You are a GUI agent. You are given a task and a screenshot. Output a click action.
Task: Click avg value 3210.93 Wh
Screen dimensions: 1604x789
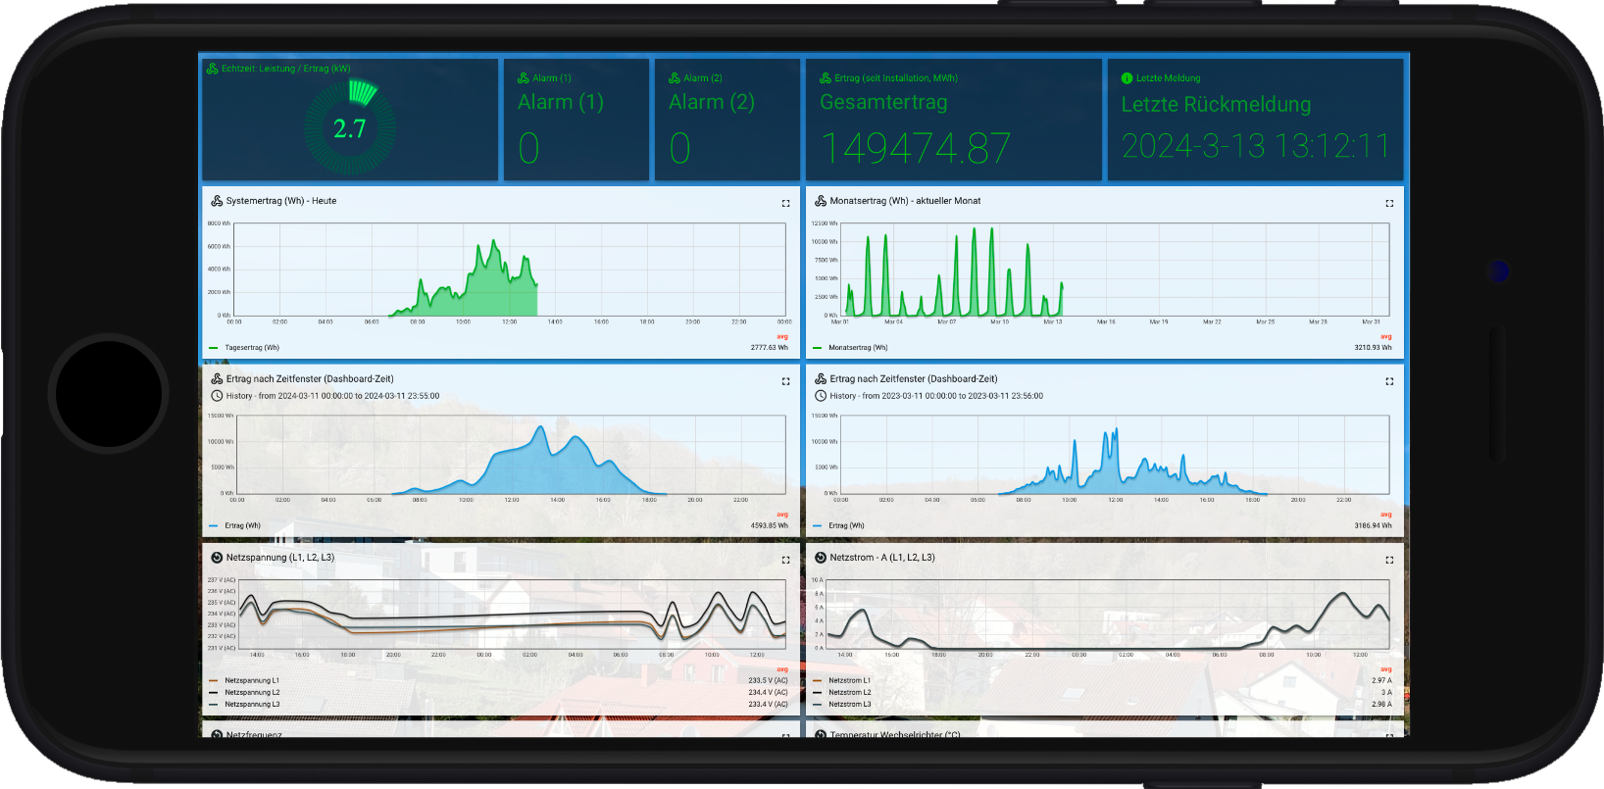[1374, 348]
